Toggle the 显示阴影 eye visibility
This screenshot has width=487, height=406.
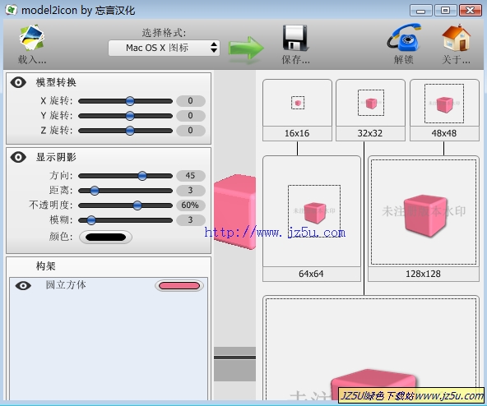pos(18,157)
